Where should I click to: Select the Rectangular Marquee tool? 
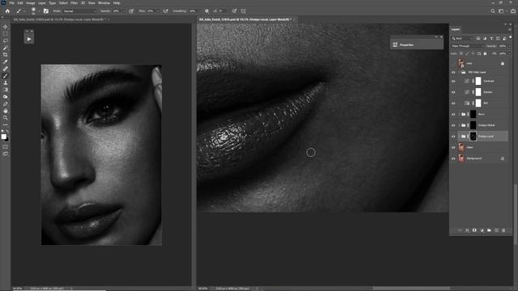click(6, 34)
